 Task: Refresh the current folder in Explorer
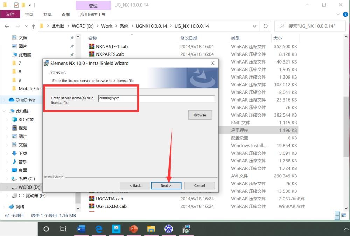click(x=265, y=26)
